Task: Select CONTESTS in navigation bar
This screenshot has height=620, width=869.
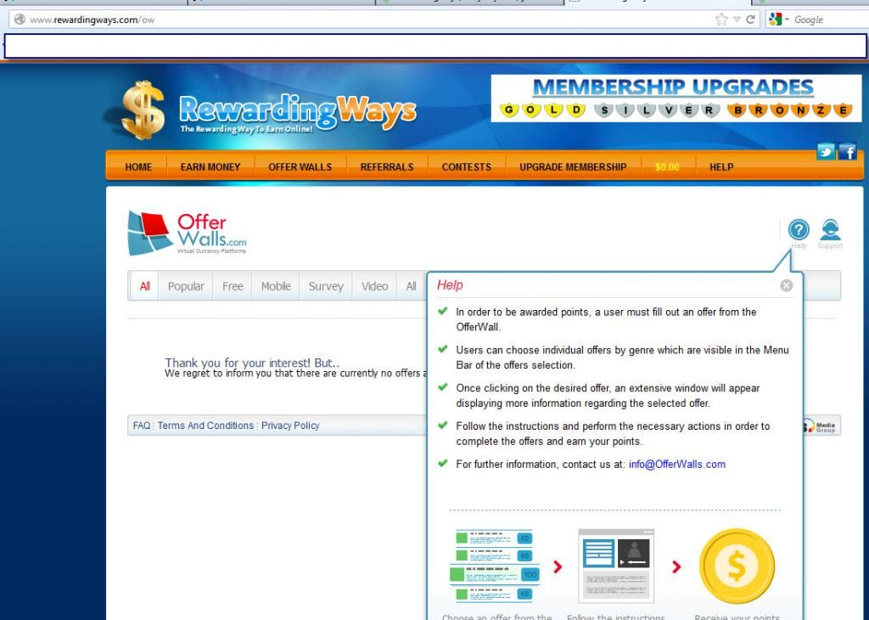Action: [x=466, y=167]
